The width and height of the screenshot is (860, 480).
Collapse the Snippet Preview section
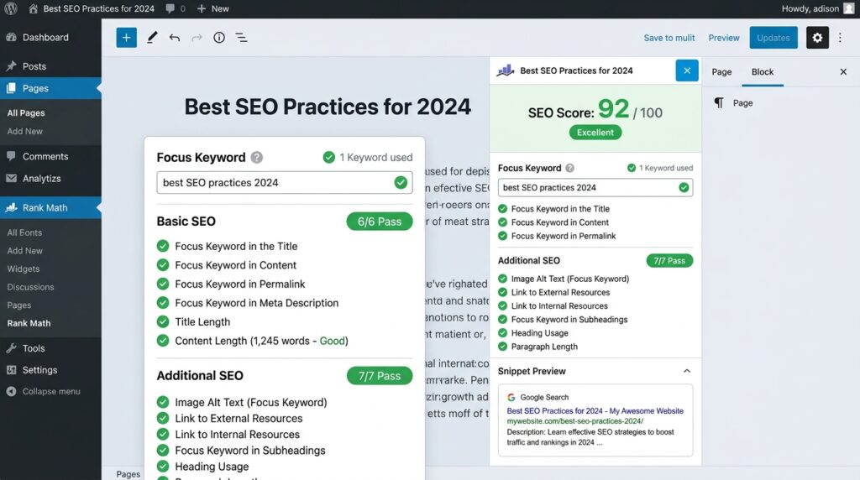(x=686, y=371)
